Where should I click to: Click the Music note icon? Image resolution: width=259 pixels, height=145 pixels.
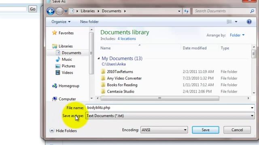58,59
